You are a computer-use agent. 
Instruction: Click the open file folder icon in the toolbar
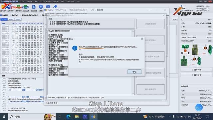coord(3,7)
